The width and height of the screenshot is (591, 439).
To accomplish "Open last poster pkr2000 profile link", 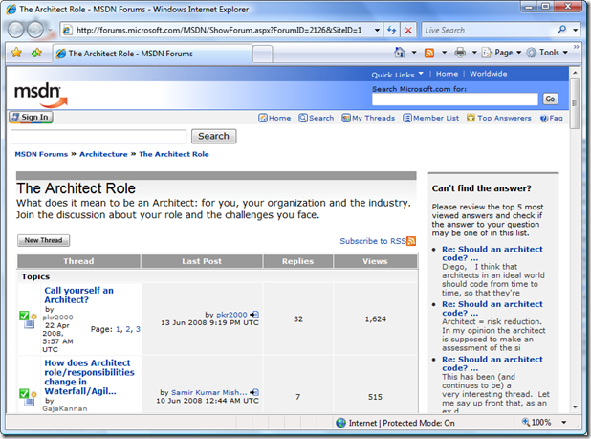I will [231, 315].
